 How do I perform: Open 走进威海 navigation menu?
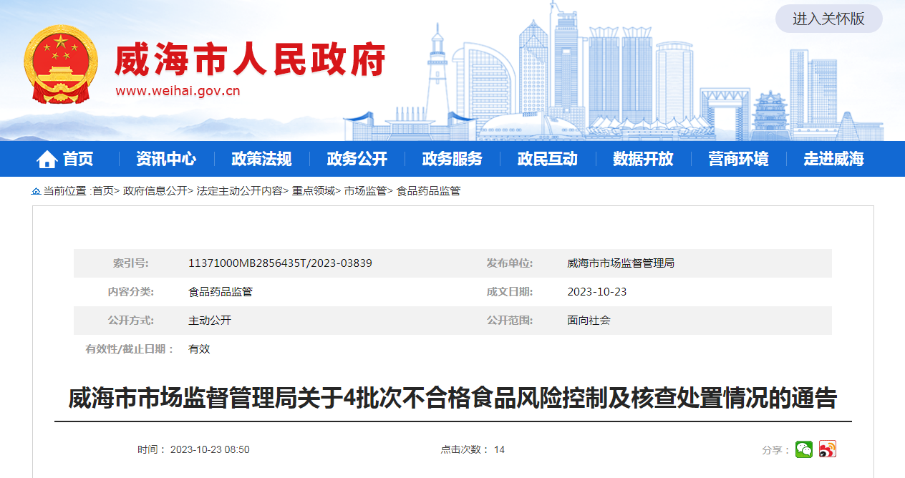tap(833, 159)
